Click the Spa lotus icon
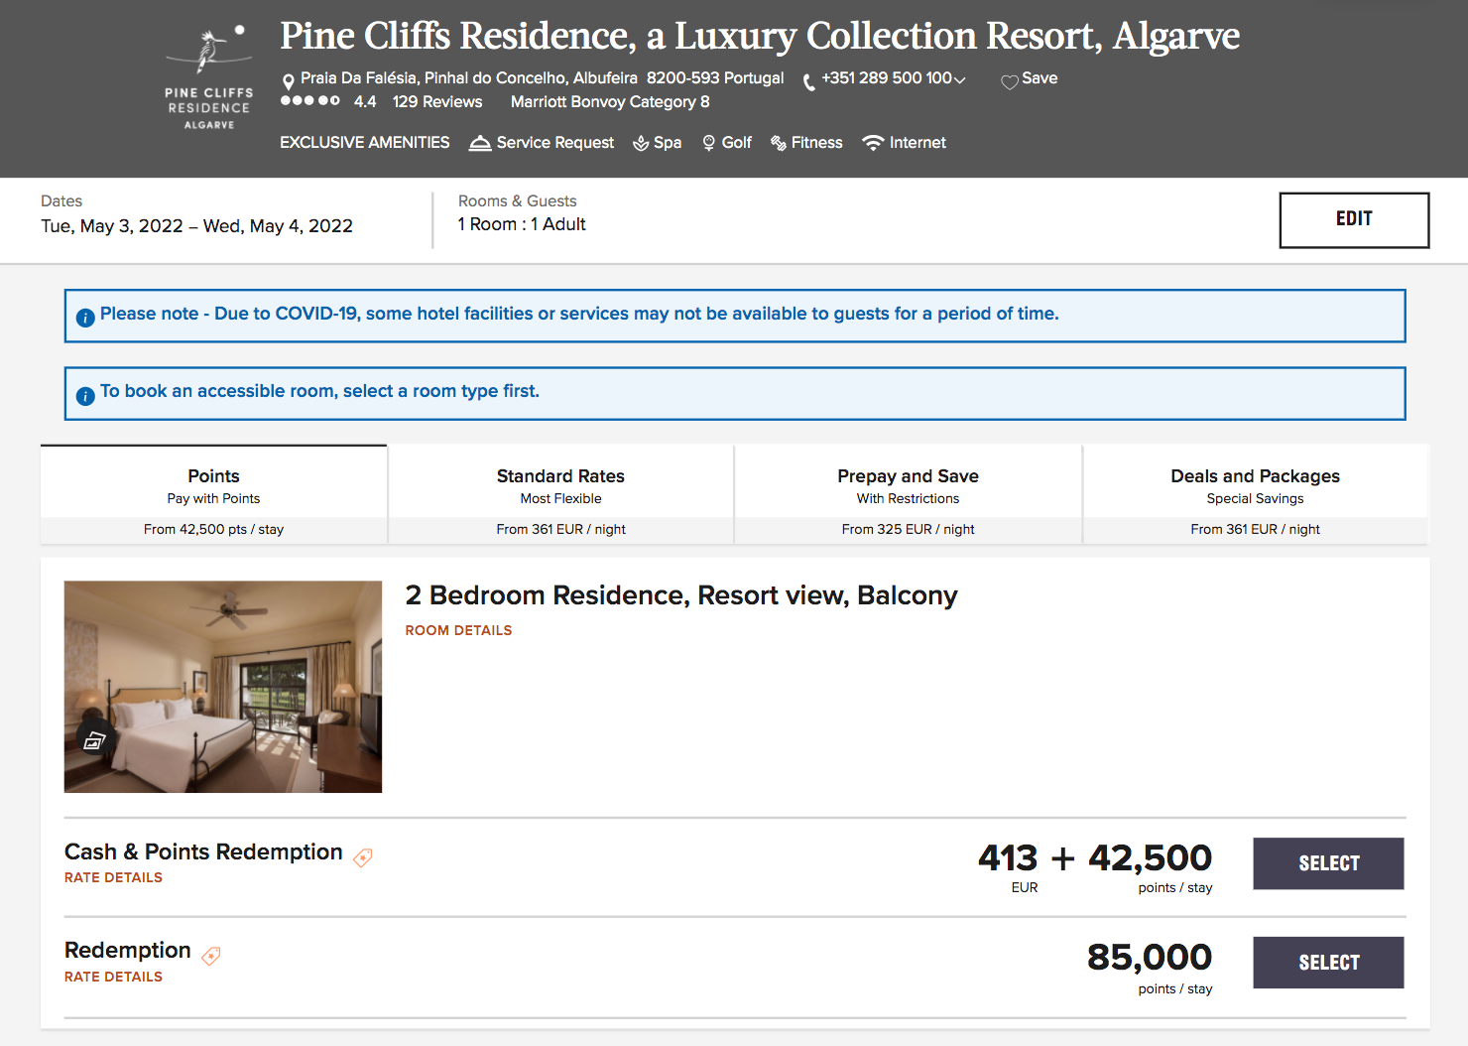Screen dimensions: 1468x1046 (641, 143)
